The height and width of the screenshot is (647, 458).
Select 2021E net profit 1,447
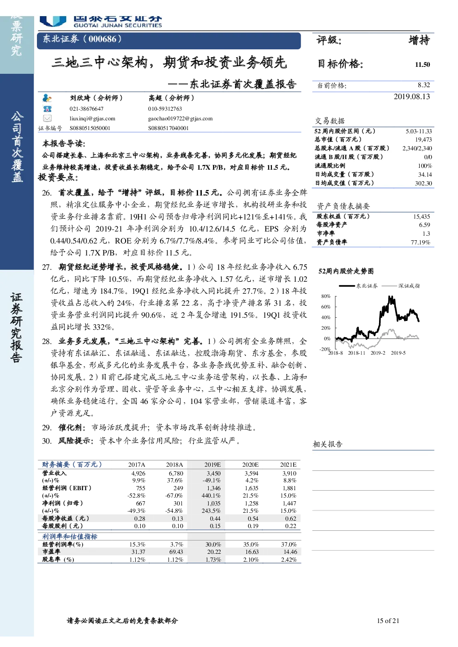coord(289,504)
